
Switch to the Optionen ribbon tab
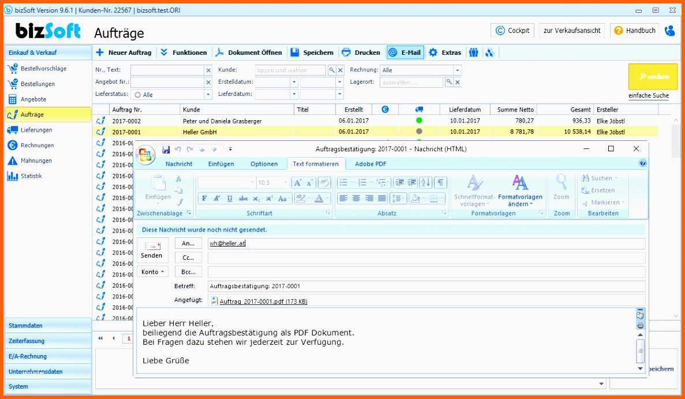[x=264, y=164]
